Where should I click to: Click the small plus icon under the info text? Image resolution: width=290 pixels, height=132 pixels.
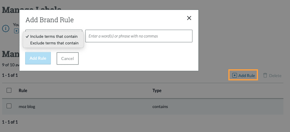pos(16,31)
